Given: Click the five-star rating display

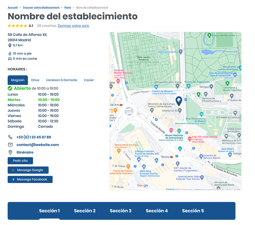Looking at the screenshot, I should point(17,26).
